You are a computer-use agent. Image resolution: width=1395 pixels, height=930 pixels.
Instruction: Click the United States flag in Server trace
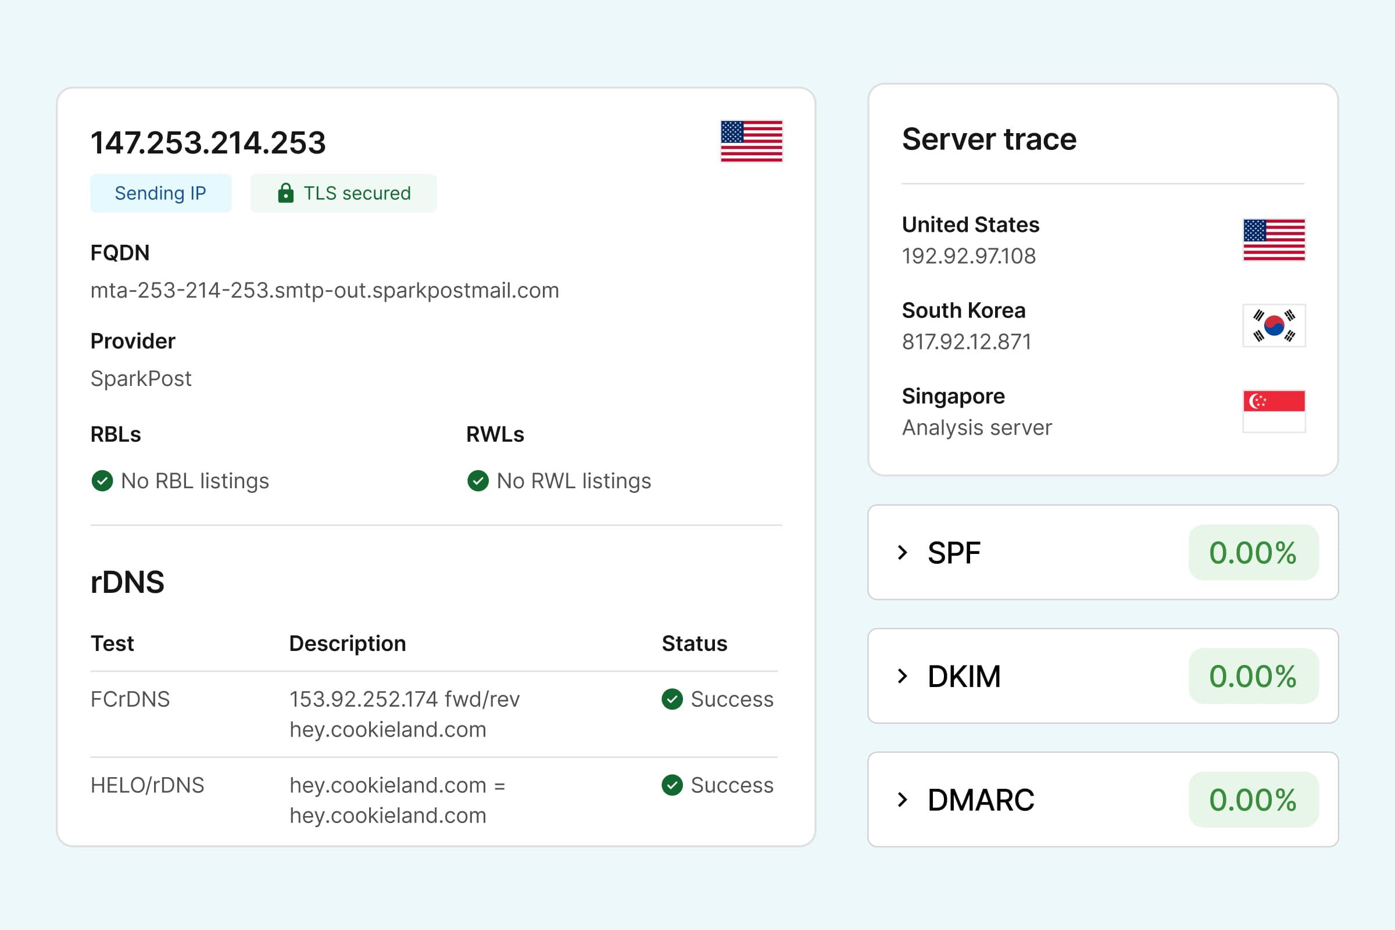[1274, 239]
